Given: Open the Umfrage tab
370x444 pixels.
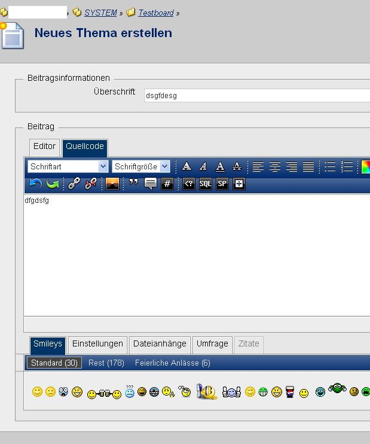Looking at the screenshot, I should click(212, 344).
